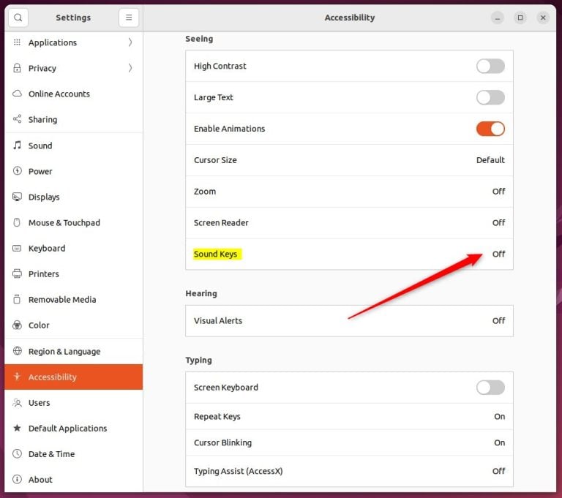Click the Sound music note icon

[18, 146]
